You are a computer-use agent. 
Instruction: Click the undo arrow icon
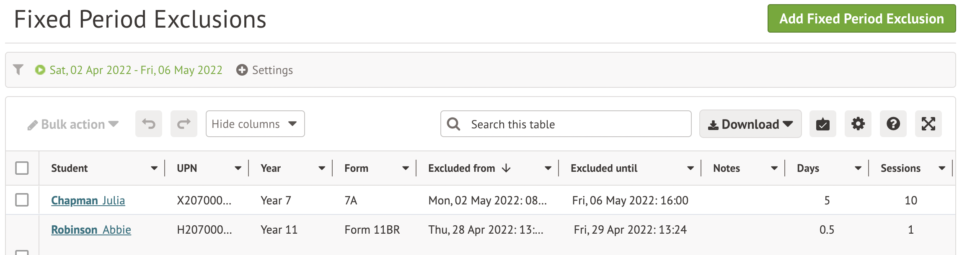(x=149, y=124)
